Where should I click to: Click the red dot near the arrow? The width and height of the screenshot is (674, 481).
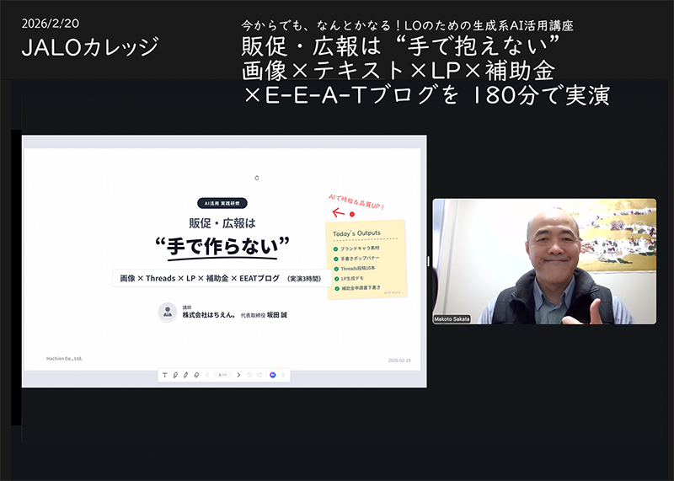coord(352,215)
